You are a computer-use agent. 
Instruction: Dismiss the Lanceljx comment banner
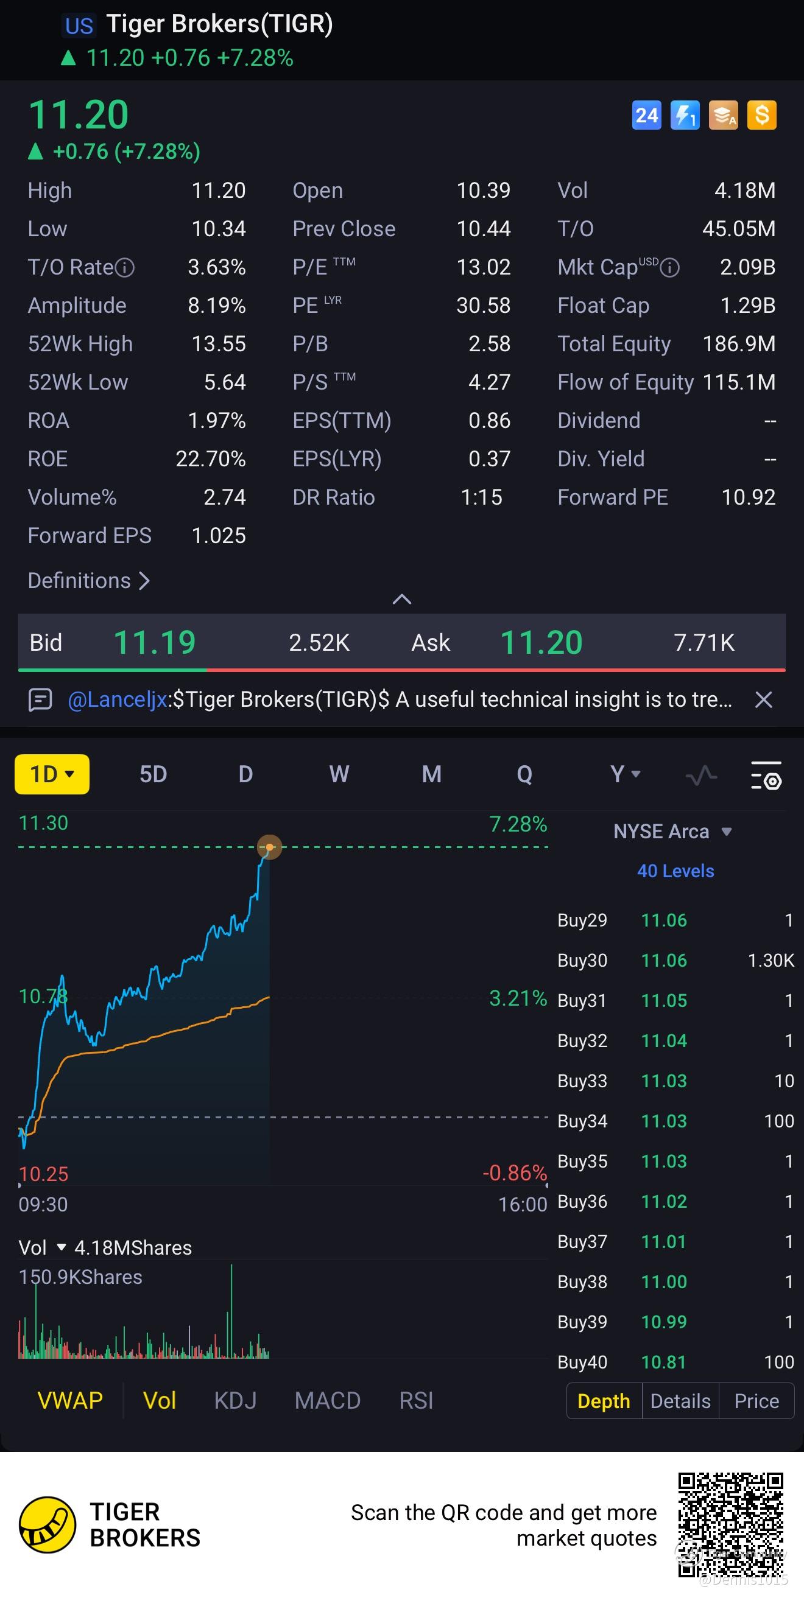click(763, 699)
